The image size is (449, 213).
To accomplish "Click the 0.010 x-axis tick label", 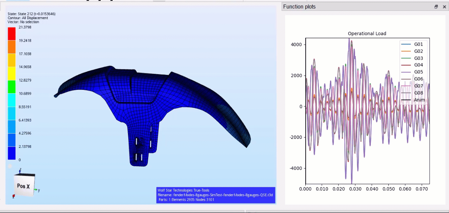I will coord(322,189).
